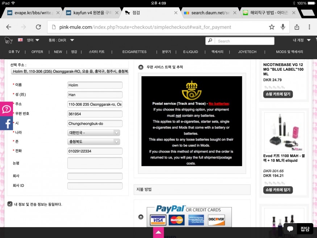Image resolution: width=317 pixels, height=238 pixels.
Task: Reload the page with refresh icon
Action: (x=38, y=27)
